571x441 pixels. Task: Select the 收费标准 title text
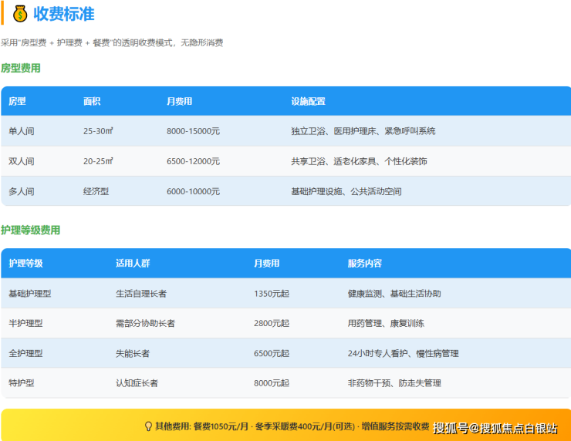tap(64, 14)
